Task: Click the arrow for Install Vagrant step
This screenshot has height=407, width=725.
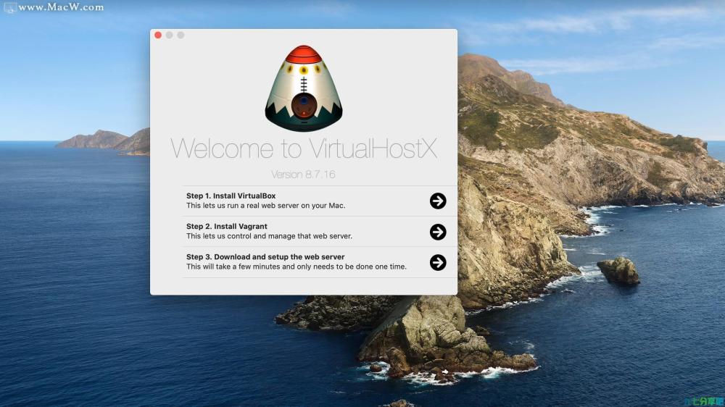Action: (x=437, y=232)
